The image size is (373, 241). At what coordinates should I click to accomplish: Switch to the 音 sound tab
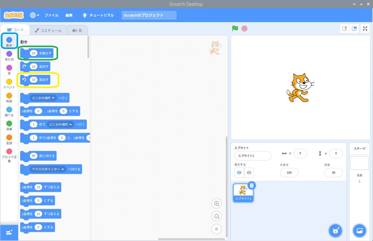coord(77,30)
